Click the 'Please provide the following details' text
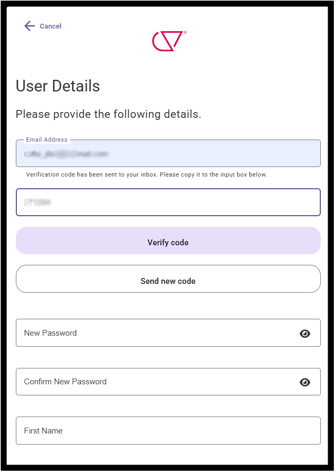 pos(108,114)
